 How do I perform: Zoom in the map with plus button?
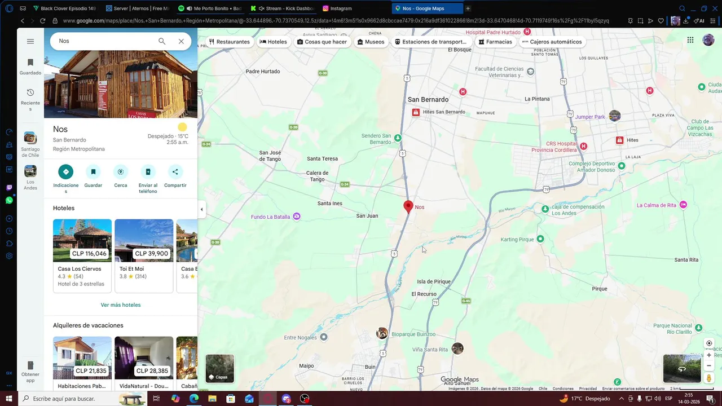709,355
